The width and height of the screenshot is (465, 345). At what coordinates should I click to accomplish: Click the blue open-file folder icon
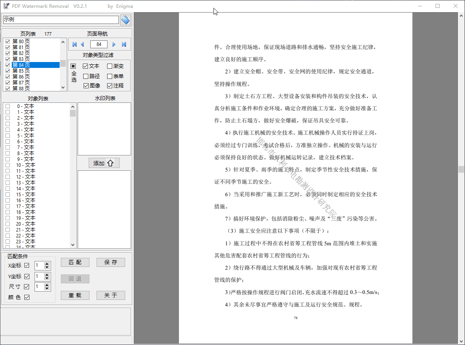point(125,20)
